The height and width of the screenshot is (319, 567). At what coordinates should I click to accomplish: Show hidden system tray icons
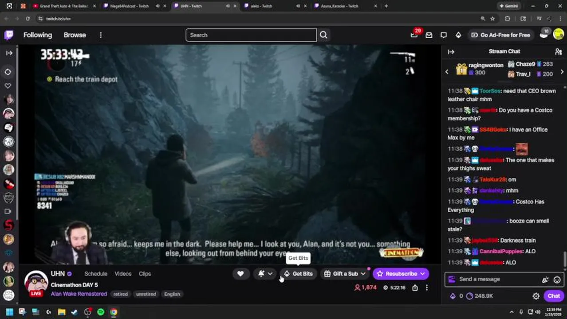tap(512, 312)
